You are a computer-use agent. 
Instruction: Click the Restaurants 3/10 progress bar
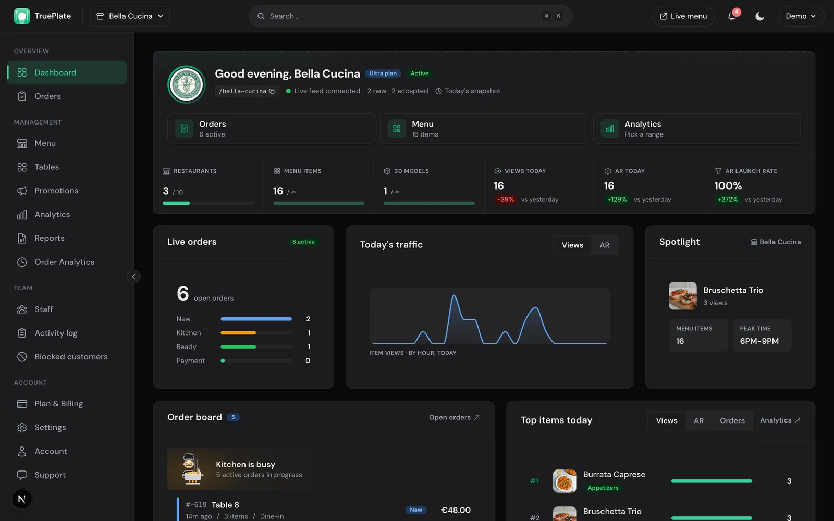pyautogui.click(x=208, y=203)
